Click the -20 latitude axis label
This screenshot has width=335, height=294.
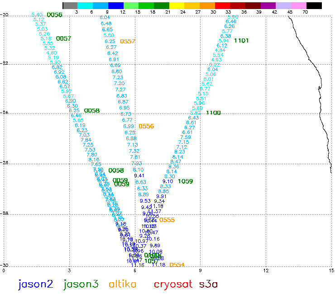tap(4, 15)
